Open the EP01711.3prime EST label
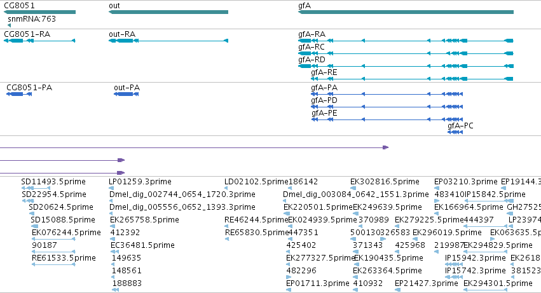The image size is (541, 293). [318, 283]
